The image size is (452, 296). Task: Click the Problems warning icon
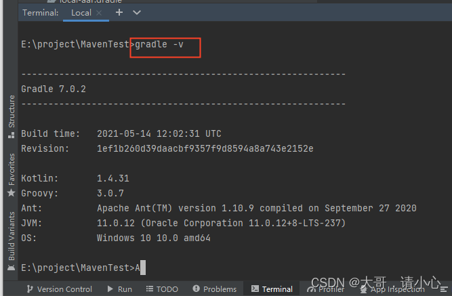pos(196,289)
